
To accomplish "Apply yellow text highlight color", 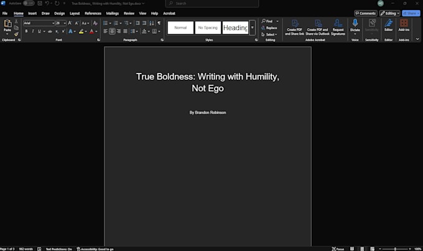I will (x=81, y=31).
